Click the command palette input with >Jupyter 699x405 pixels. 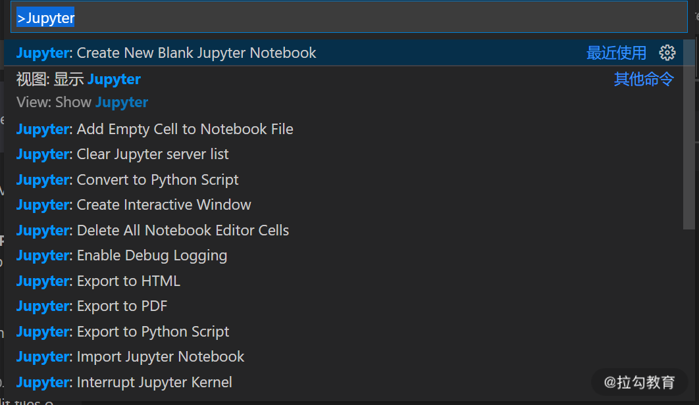(x=349, y=17)
